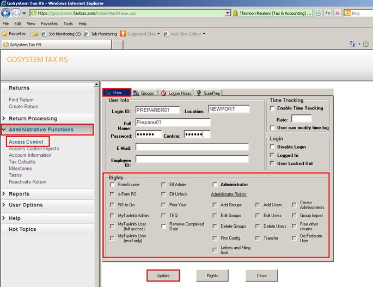Expand the Reports sidebar section
The width and height of the screenshot is (373, 287).
pos(19,194)
